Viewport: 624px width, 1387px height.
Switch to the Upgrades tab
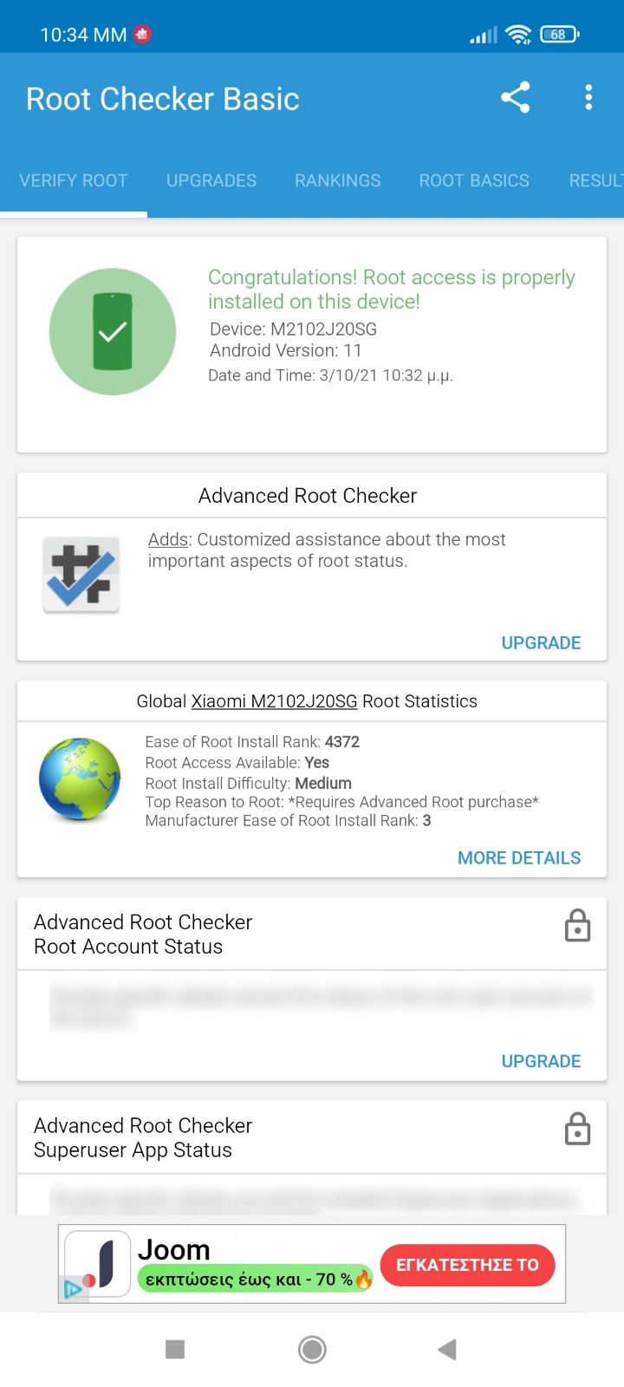[211, 180]
